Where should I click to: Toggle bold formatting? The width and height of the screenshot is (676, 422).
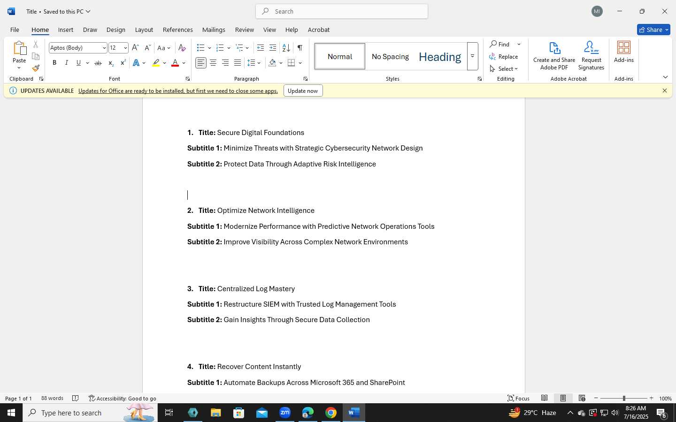(x=54, y=63)
